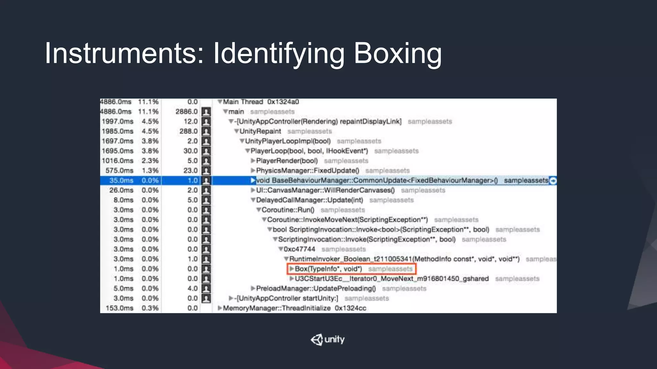657x369 pixels.
Task: Select the 1016.0ms running time value
Action: (x=117, y=161)
